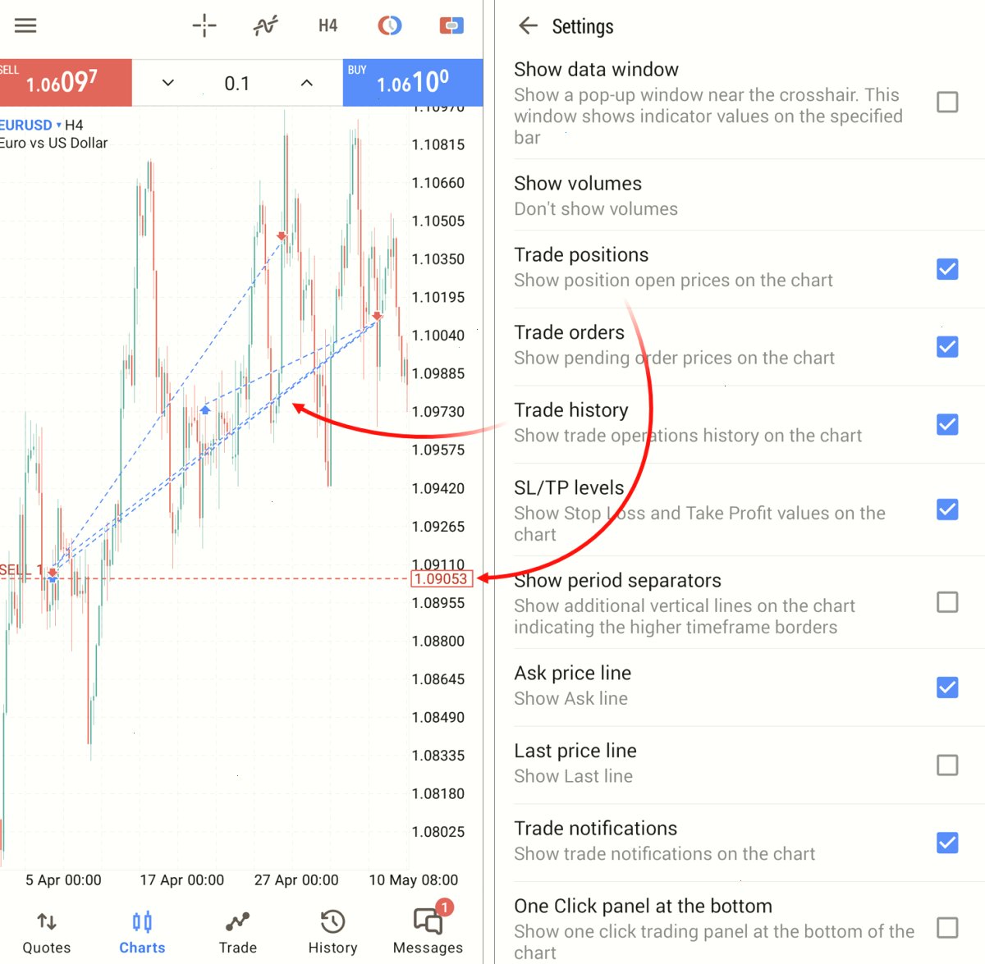Go back from Settings
985x964 pixels.
(x=528, y=26)
